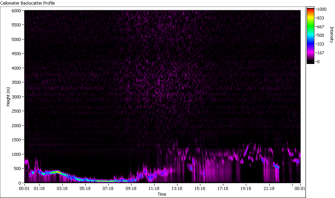Select the 167 intensity scale value

click(320, 53)
